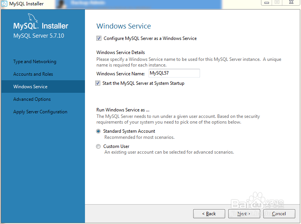Click the Windows Service page heading
This screenshot has width=301, height=224.
pos(123,26)
